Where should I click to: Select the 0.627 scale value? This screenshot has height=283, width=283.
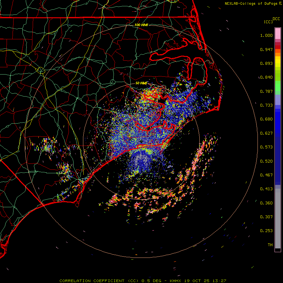266,133
